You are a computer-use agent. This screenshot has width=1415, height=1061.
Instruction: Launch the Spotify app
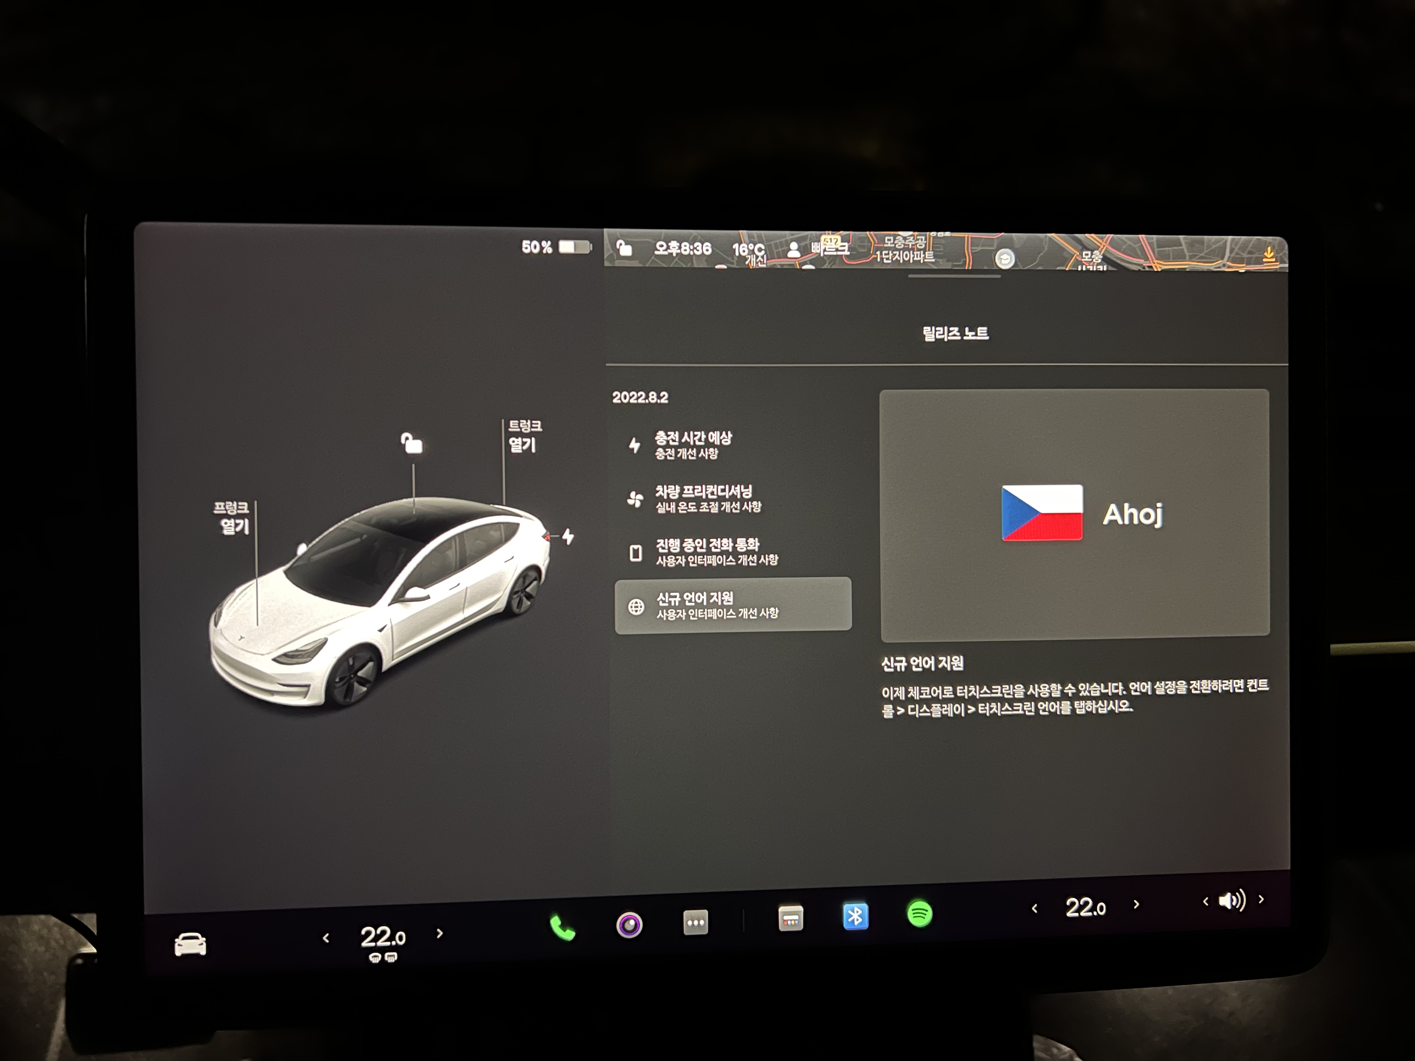pos(919,914)
